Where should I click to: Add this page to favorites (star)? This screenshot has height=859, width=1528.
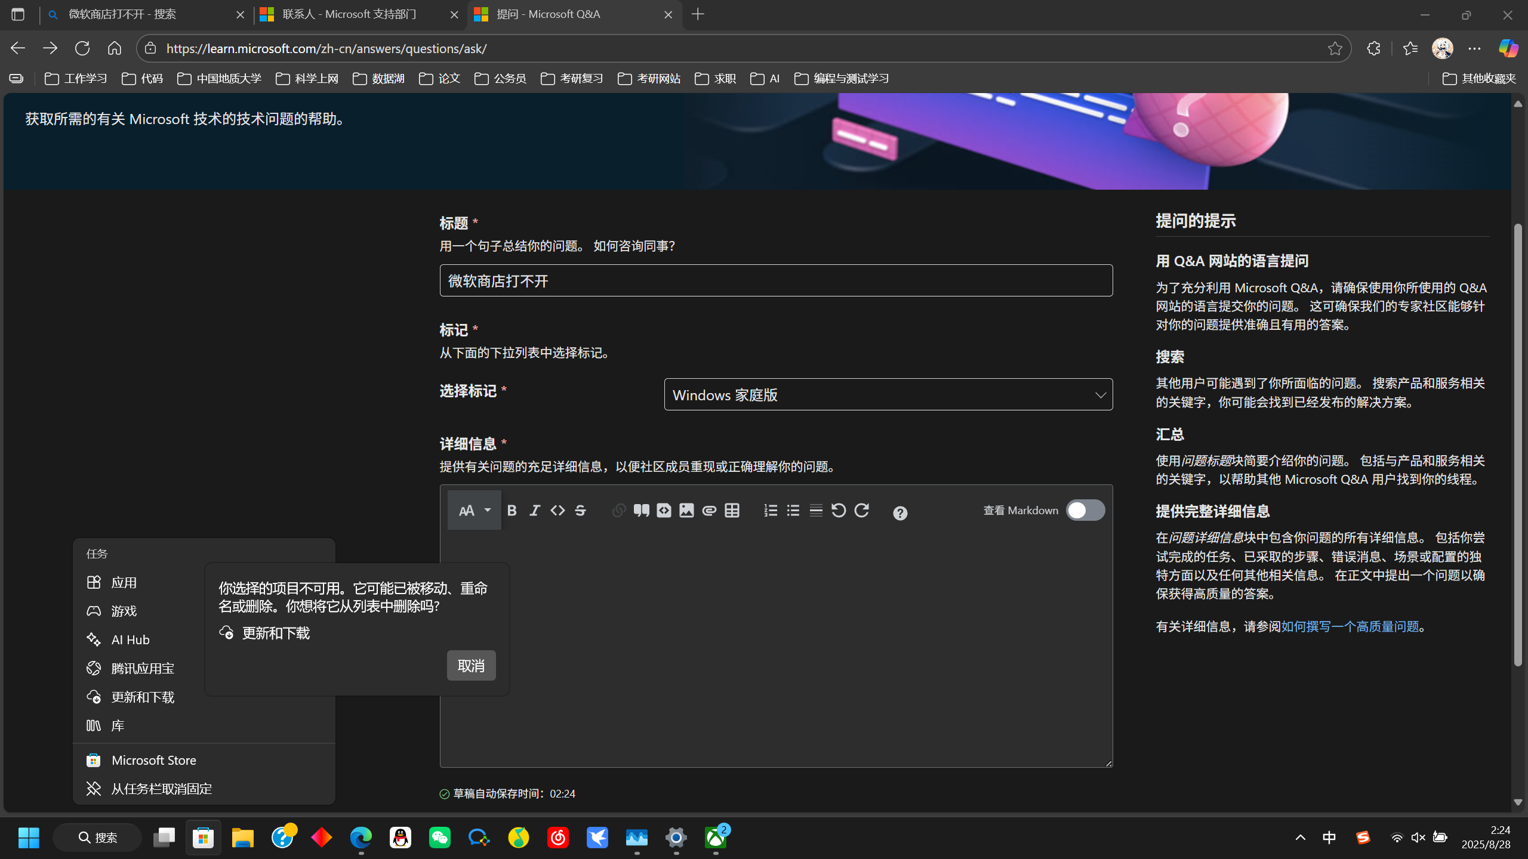tap(1335, 48)
